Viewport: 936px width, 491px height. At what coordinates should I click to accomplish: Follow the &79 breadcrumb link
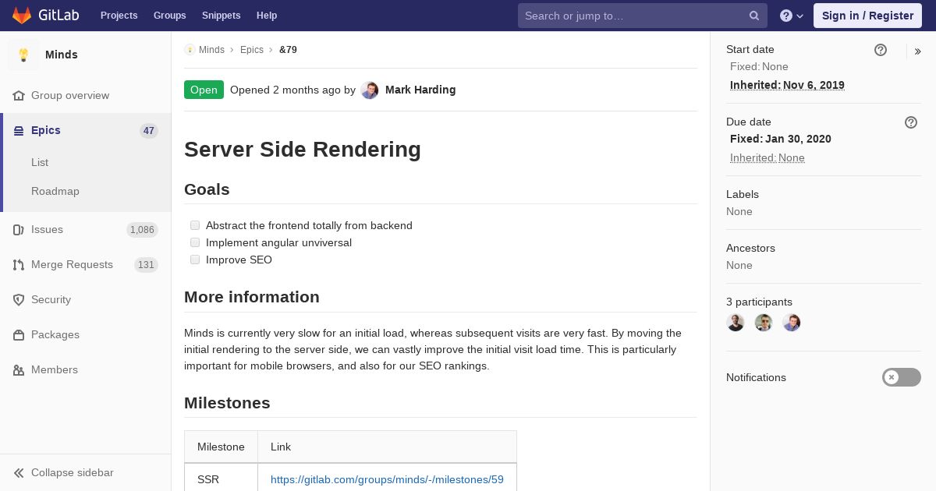[x=288, y=50]
